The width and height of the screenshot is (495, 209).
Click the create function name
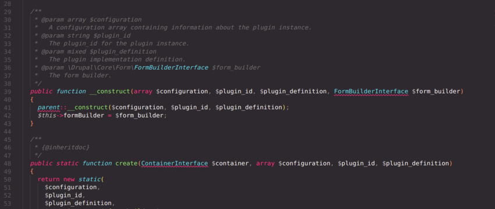click(x=126, y=163)
